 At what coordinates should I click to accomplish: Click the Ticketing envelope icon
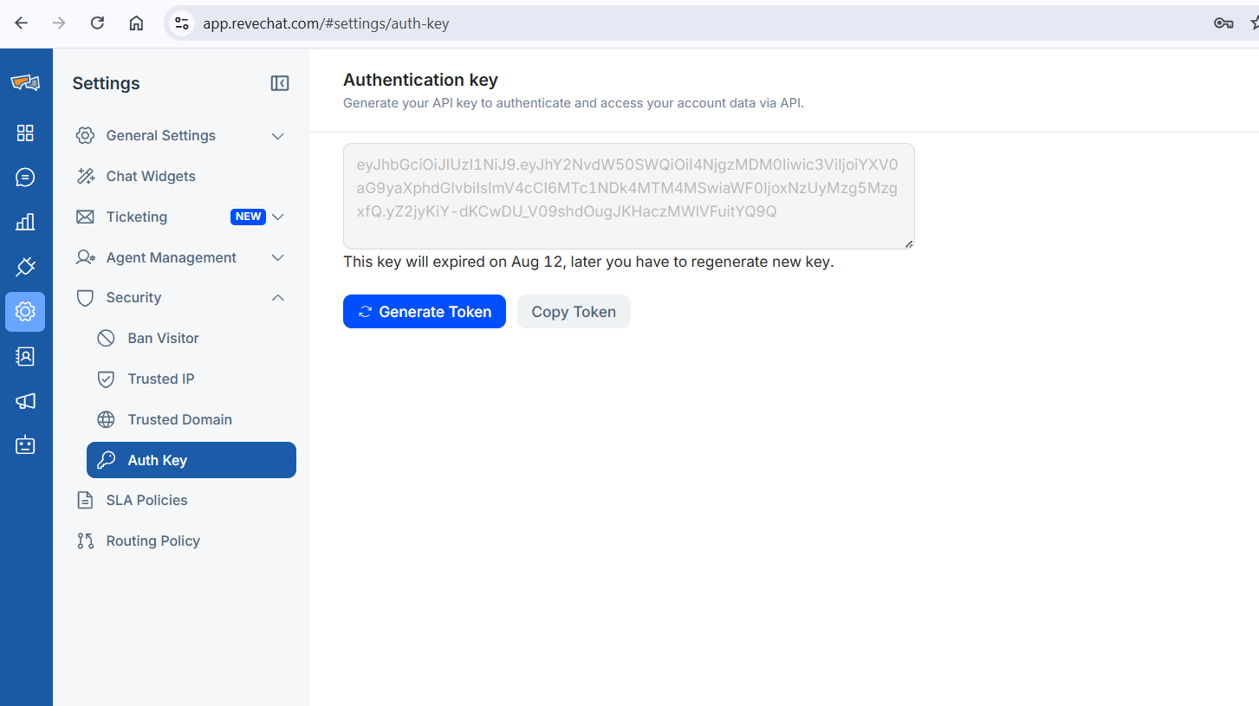point(85,217)
